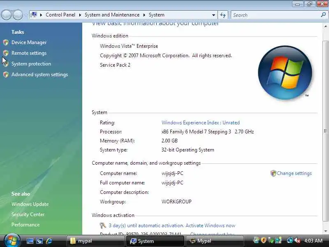
Task: Click the shield icon beside Change settings
Action: coord(273,173)
